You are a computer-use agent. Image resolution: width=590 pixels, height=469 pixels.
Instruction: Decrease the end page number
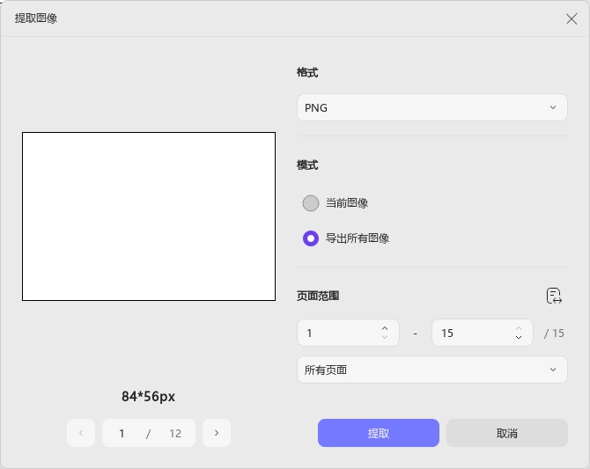click(x=519, y=337)
